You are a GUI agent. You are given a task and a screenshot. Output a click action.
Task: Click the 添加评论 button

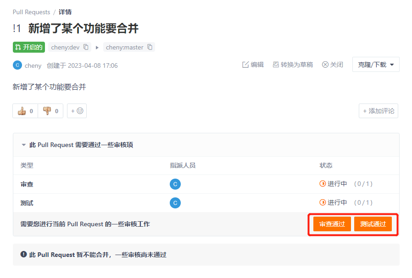(379, 111)
